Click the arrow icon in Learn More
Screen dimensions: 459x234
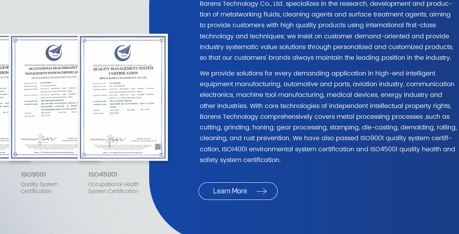pos(262,191)
